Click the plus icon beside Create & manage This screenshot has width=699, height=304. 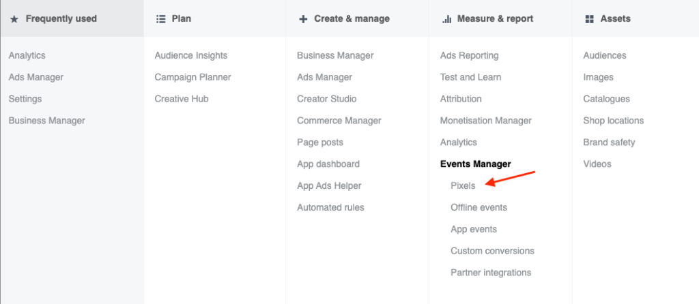(303, 18)
